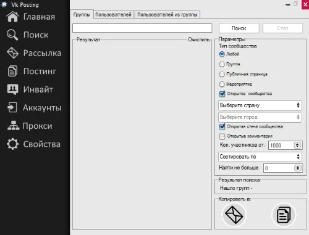Screen dimensions: 309x235
Task: Click the Стоп button
Action: [x=282, y=28]
